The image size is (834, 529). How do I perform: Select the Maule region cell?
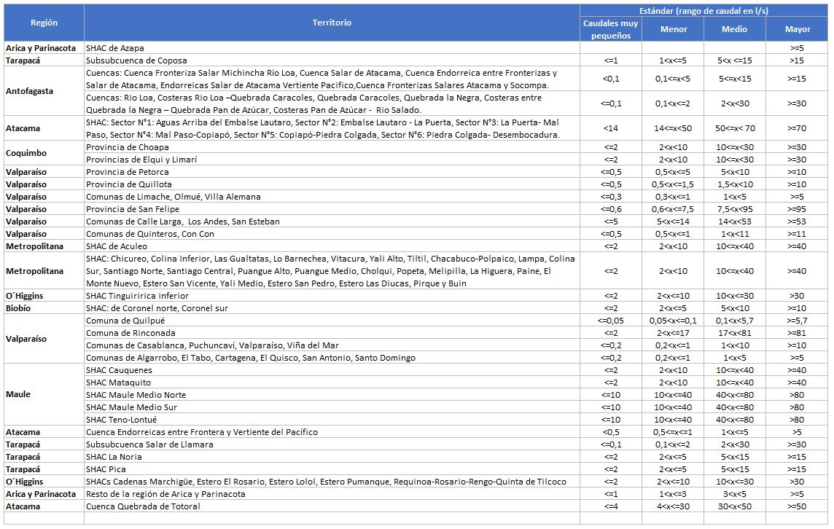pos(20,395)
